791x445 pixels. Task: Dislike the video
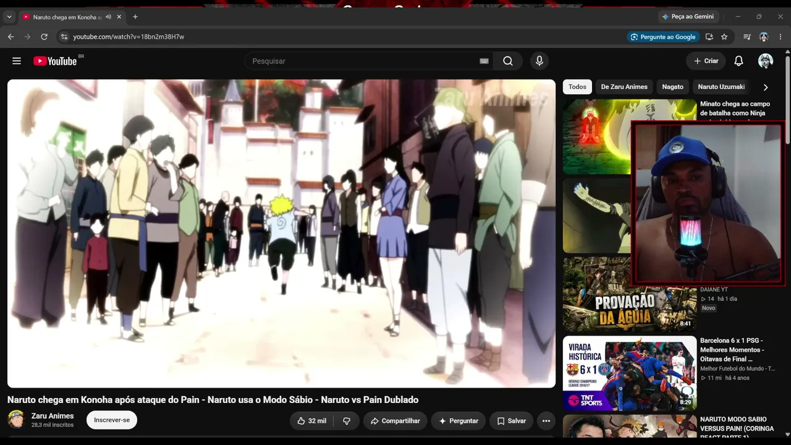pyautogui.click(x=347, y=421)
